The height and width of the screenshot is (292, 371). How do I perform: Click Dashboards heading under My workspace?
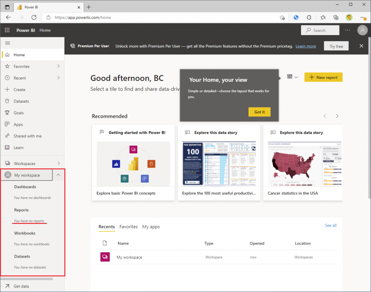(x=25, y=187)
